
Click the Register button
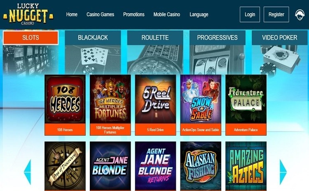click(276, 14)
